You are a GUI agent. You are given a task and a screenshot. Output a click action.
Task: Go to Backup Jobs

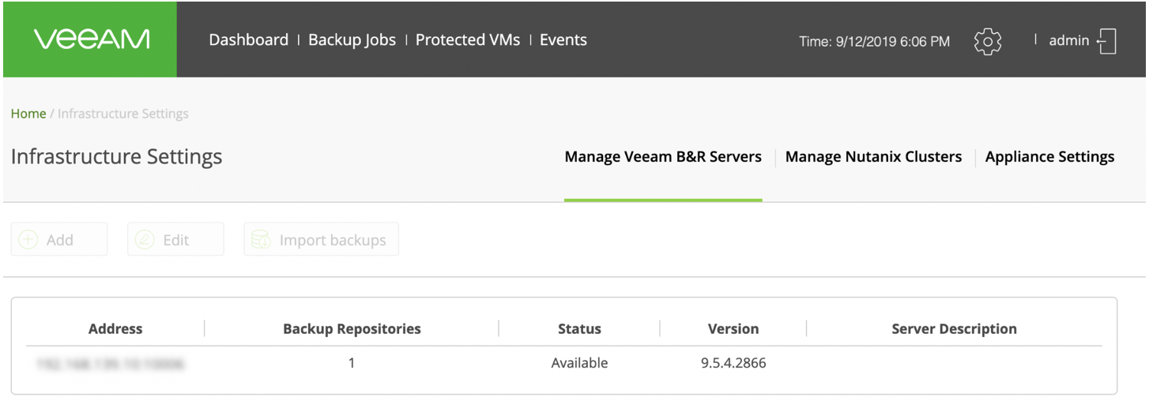[x=352, y=39]
